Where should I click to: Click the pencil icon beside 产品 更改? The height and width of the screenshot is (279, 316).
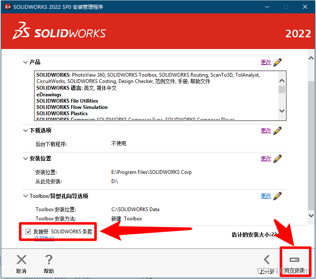(x=277, y=62)
